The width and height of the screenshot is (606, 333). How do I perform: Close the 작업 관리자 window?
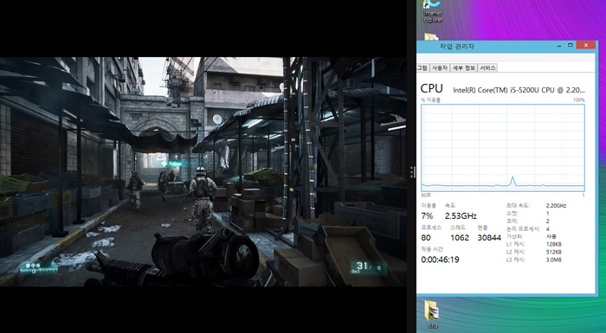(586, 45)
